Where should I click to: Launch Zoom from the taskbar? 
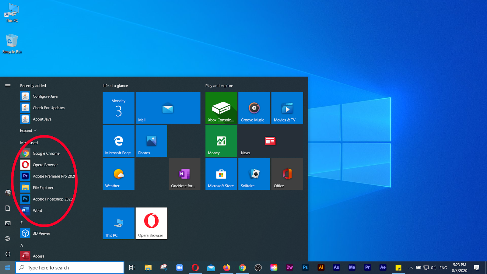[180, 268]
